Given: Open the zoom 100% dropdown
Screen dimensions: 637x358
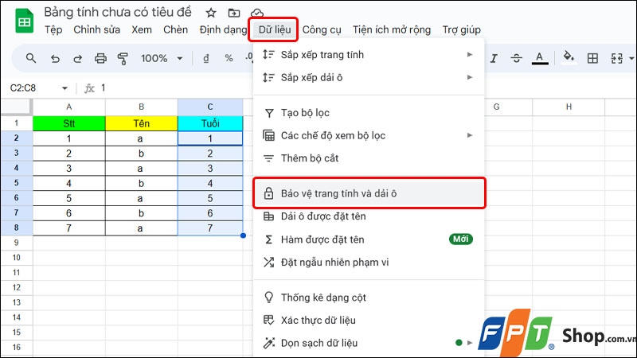Looking at the screenshot, I should (x=162, y=58).
